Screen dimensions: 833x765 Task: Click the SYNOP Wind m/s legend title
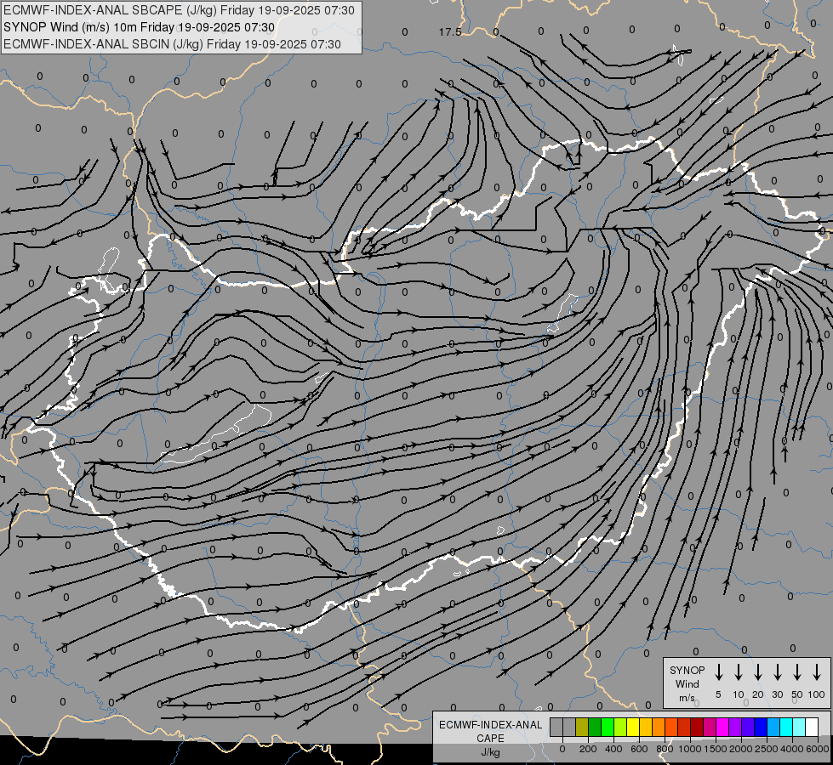[x=687, y=683]
